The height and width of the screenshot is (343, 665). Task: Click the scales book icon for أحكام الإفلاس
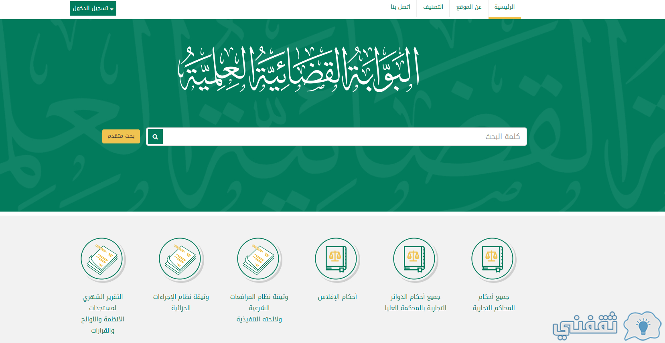[x=336, y=259]
